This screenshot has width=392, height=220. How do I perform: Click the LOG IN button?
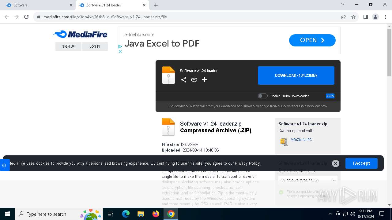pos(95,46)
